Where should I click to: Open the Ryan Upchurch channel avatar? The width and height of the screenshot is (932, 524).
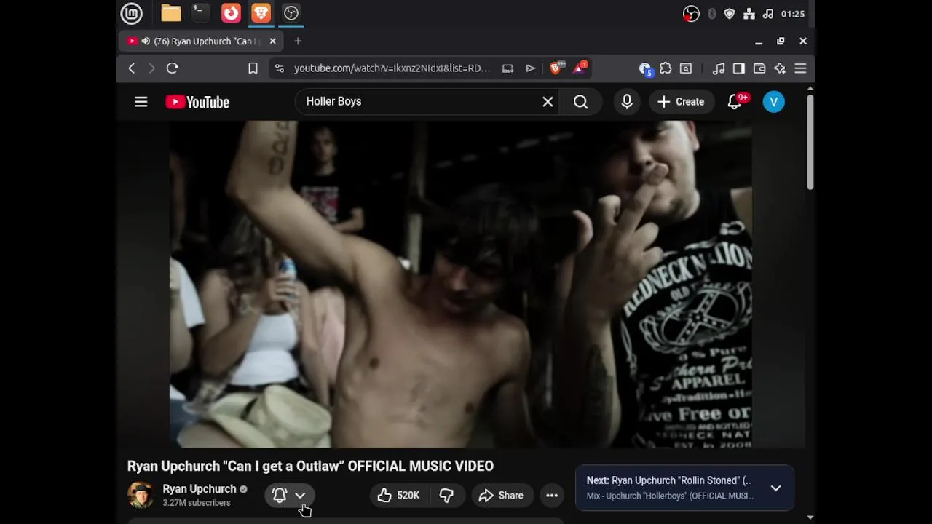pos(141,495)
